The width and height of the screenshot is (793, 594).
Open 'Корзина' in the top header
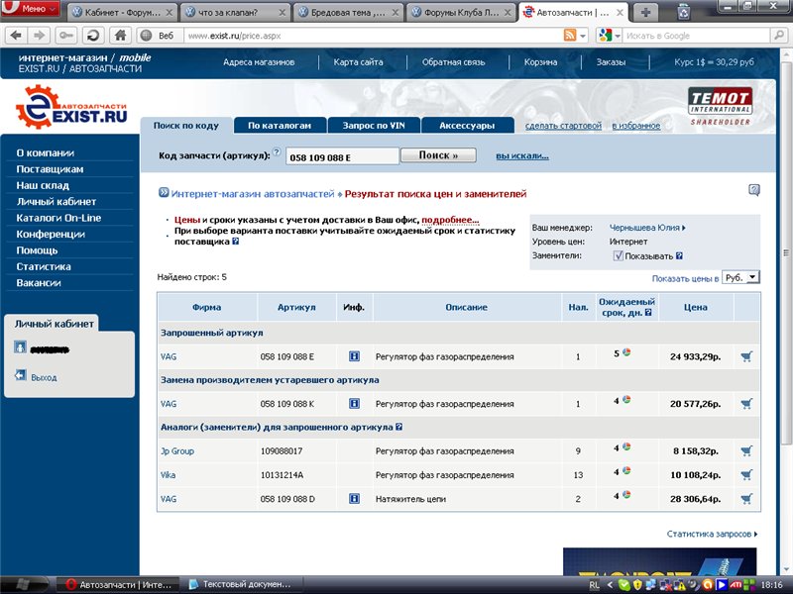540,62
